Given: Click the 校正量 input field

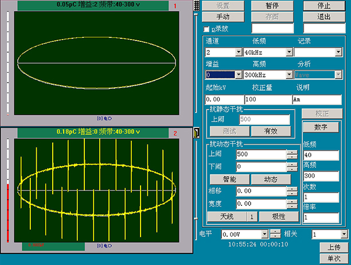Looking at the screenshot, I should click(x=267, y=99).
